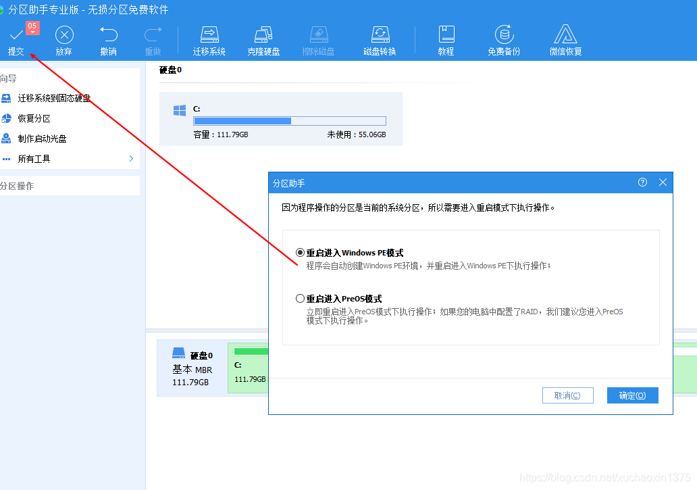Click the Windows PE mode description text
The width and height of the screenshot is (697, 490).
428,266
